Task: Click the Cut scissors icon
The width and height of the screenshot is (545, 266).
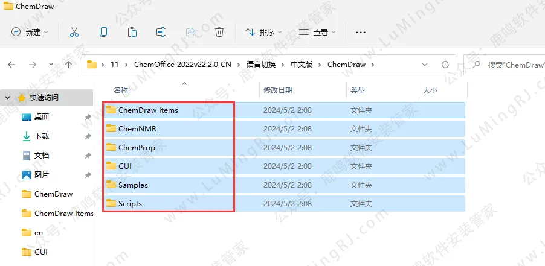Action: [x=74, y=32]
